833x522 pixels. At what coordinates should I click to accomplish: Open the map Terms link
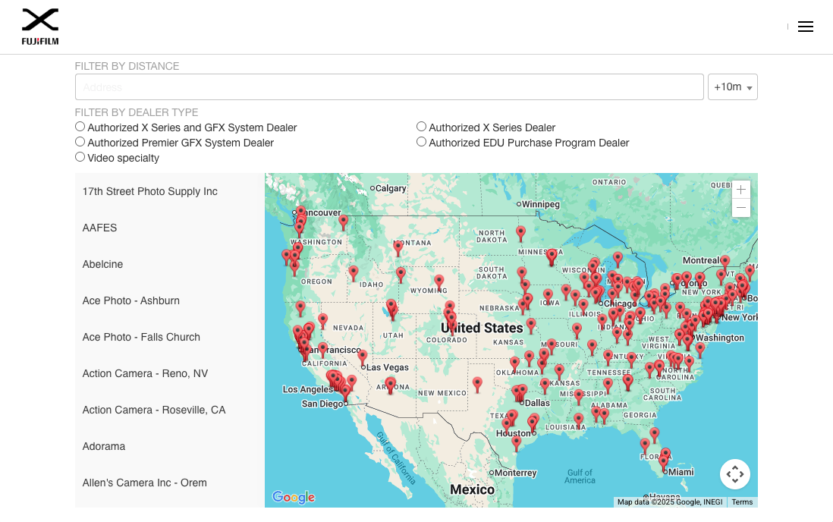coord(742,502)
